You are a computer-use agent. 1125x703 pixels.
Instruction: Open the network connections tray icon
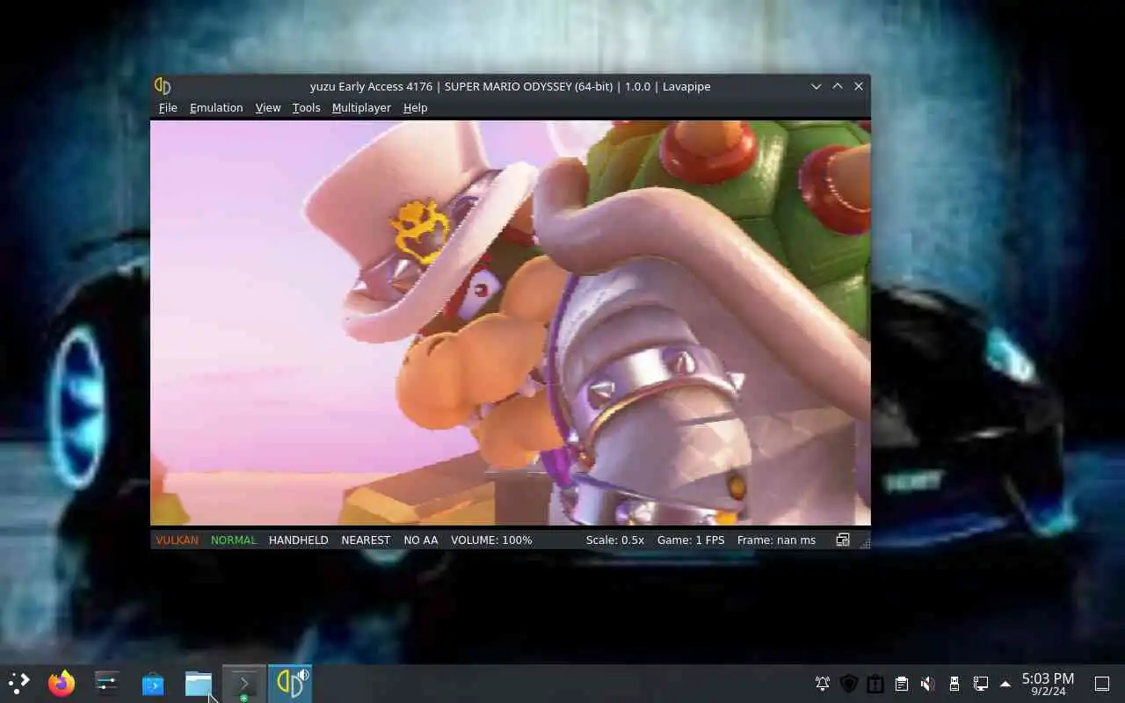click(981, 684)
